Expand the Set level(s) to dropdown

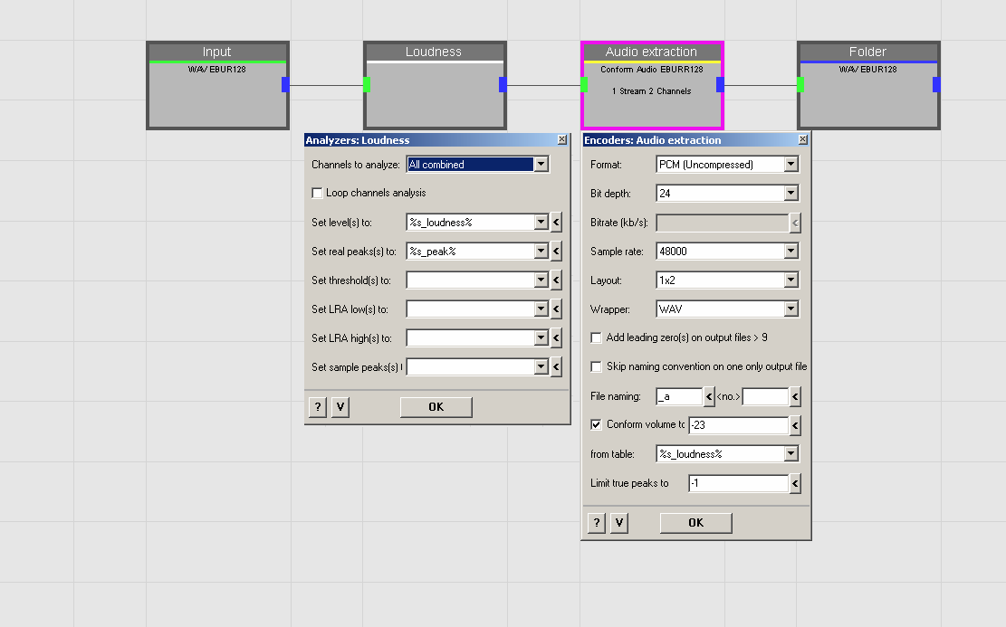[541, 223]
